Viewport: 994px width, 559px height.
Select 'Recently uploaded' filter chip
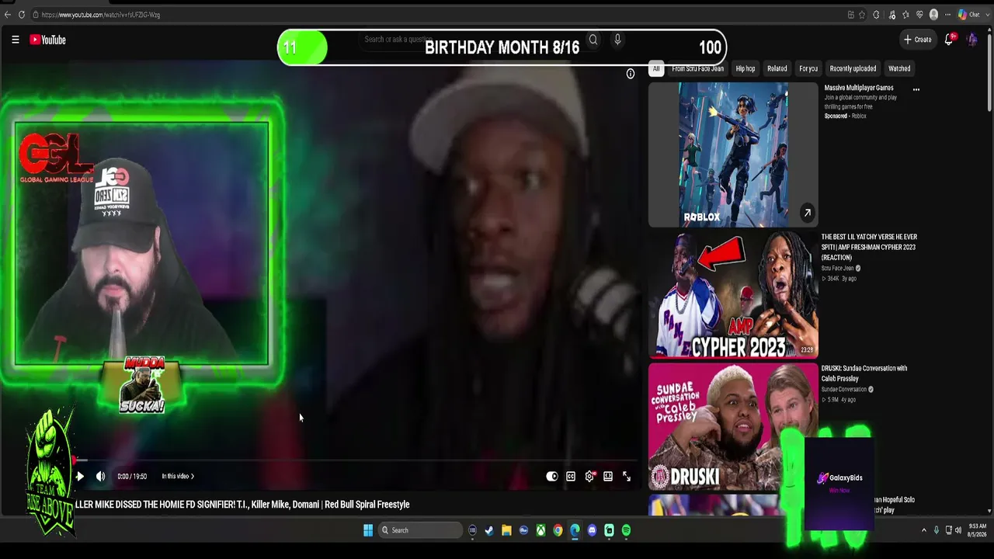point(853,68)
